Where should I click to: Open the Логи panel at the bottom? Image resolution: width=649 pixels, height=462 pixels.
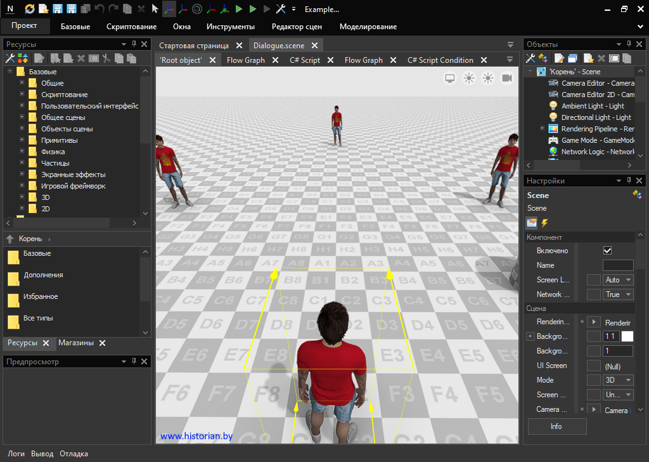click(x=16, y=454)
